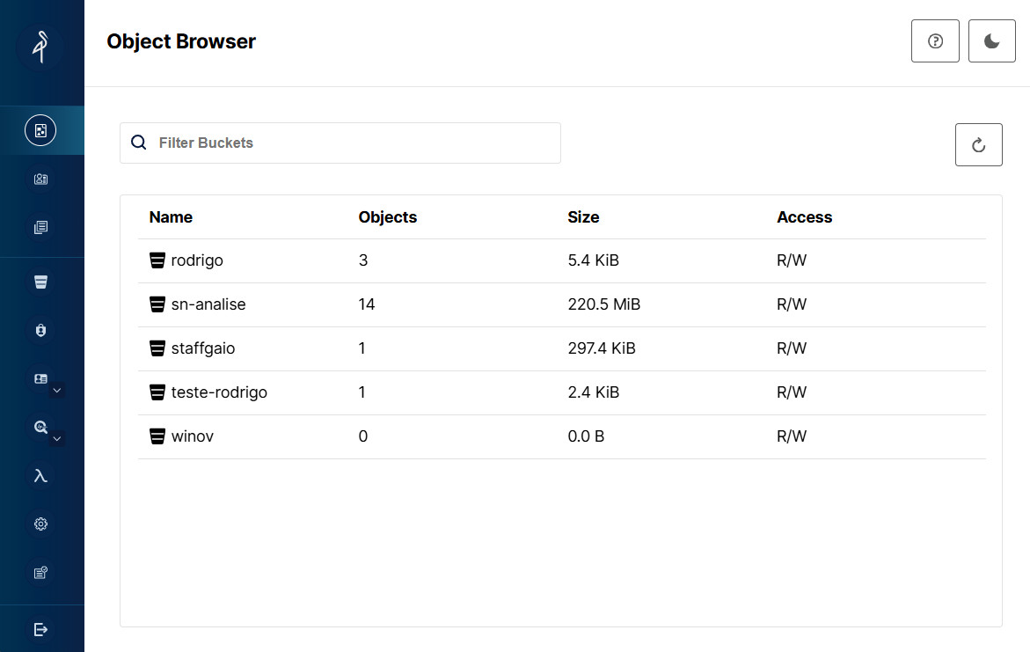Viewport: 1030px width, 652px height.
Task: Open Object Browser from the sidebar
Action: coord(40,130)
